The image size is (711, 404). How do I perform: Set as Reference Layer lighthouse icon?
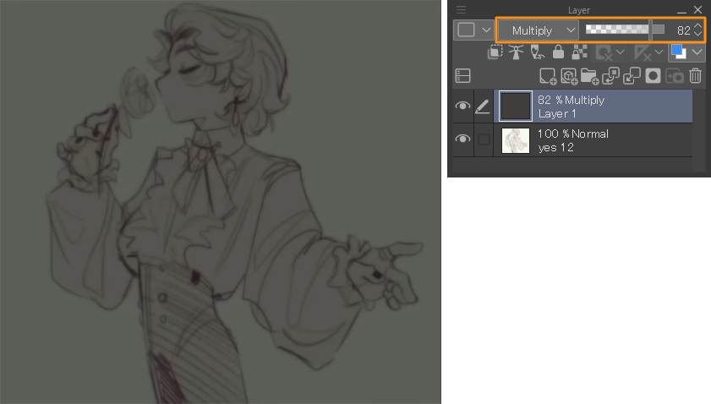pos(516,52)
